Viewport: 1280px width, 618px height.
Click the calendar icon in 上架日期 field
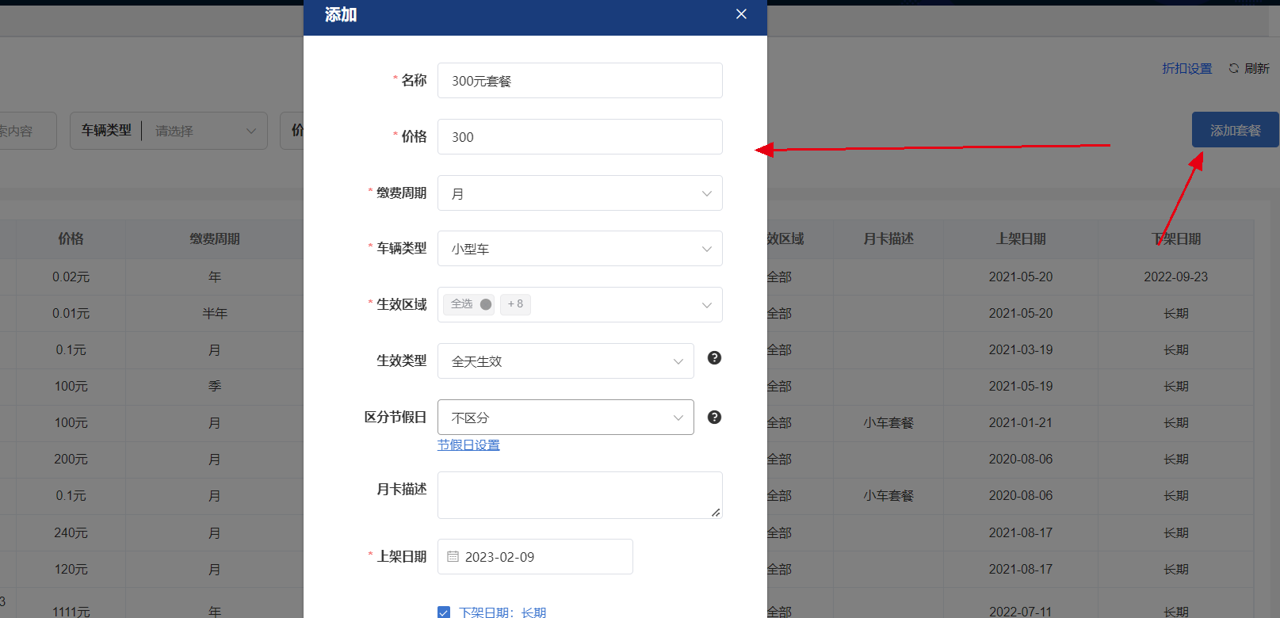click(x=453, y=557)
